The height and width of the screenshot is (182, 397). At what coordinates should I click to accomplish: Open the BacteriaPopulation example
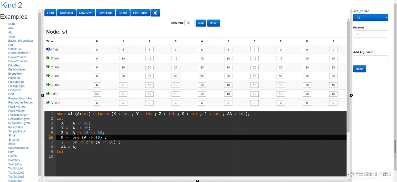click(x=20, y=41)
